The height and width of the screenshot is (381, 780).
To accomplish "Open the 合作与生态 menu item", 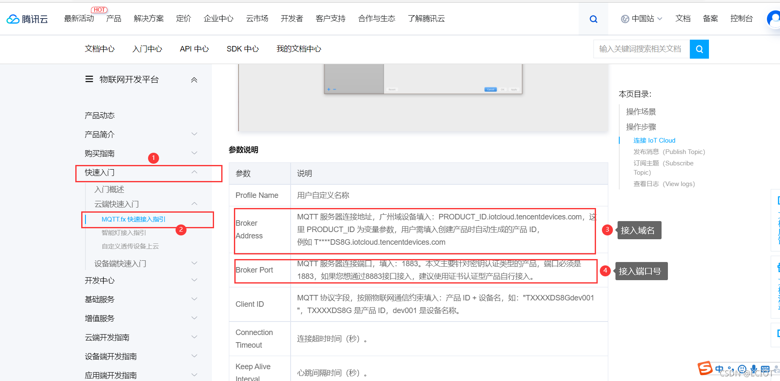I will [x=376, y=19].
